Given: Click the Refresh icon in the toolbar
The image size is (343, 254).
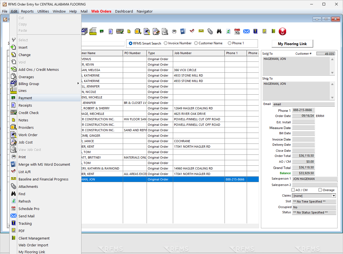Looking at the screenshot, I should (x=228, y=31).
